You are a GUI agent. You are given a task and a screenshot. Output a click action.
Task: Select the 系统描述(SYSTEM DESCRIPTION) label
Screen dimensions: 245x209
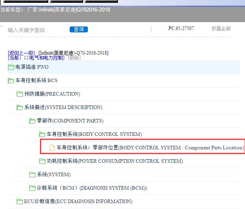[x=63, y=107]
